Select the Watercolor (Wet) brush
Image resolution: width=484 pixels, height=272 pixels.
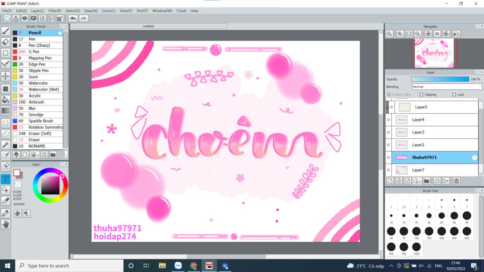tap(37, 89)
